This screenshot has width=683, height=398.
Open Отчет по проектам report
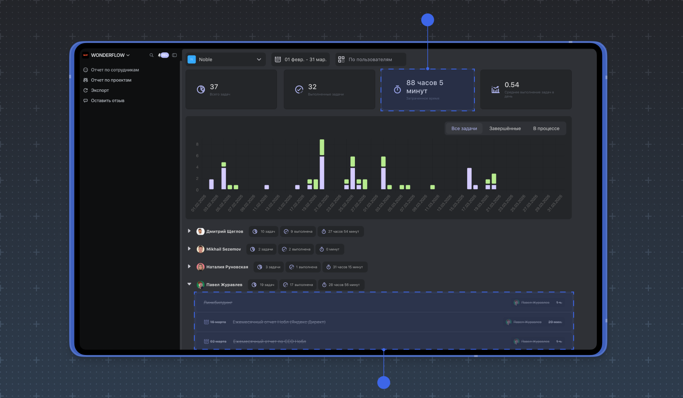click(111, 80)
